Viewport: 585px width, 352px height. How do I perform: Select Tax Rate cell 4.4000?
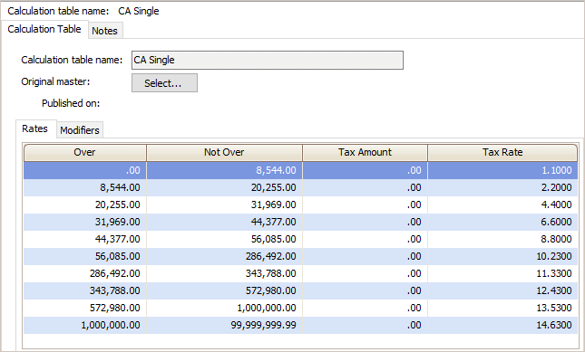coord(502,205)
